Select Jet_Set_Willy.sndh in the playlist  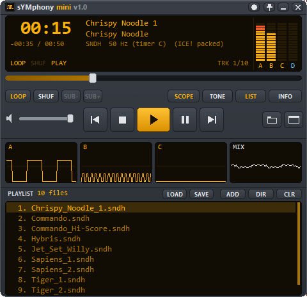pyautogui.click(x=151, y=249)
